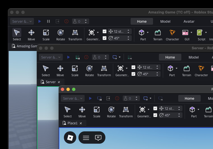Viewport: 213px width, 149px height.
Task: Insert a Part in Amazing Game window
Action: point(142,32)
